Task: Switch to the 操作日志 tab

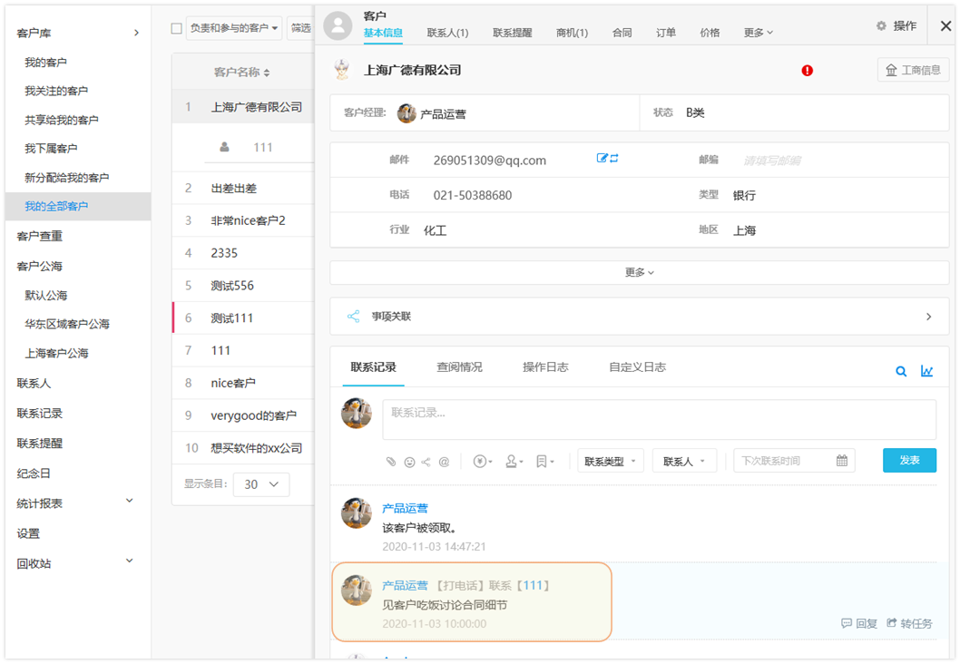Action: [545, 367]
